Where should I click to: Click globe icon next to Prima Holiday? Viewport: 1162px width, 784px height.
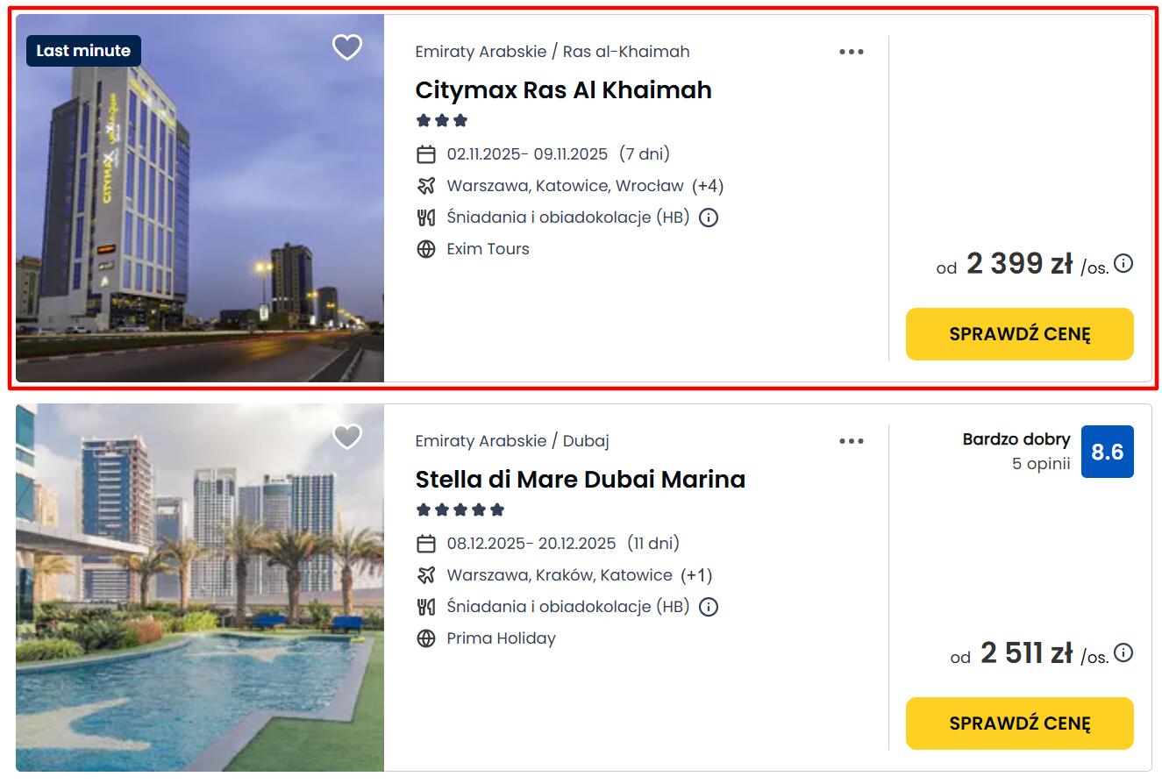pyautogui.click(x=426, y=638)
